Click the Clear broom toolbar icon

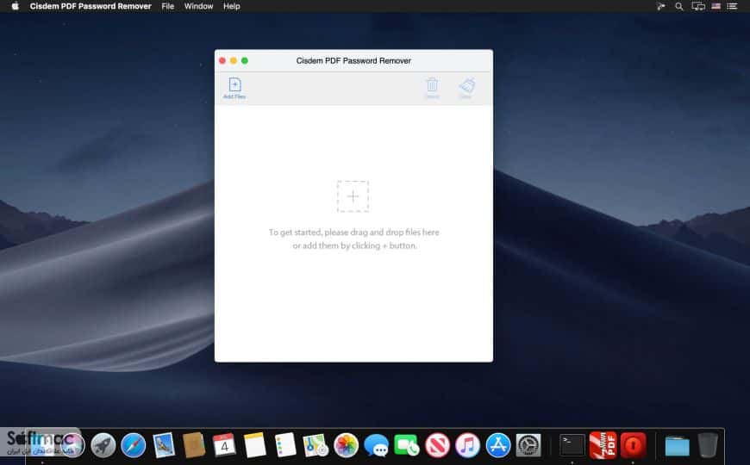(x=466, y=88)
